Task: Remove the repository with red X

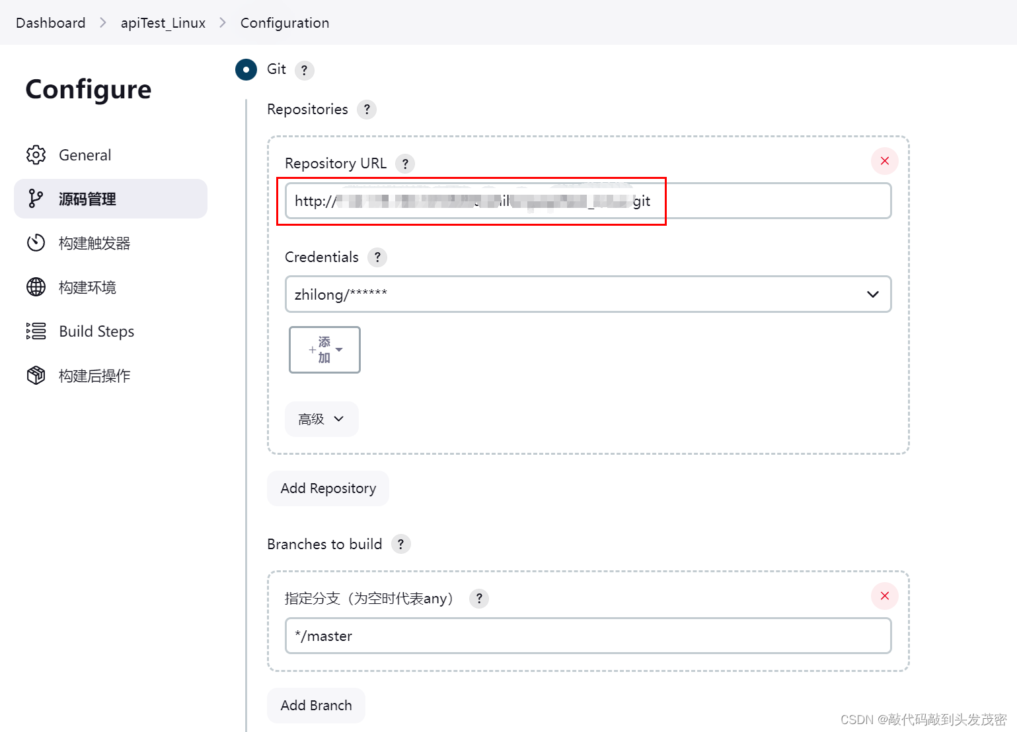Action: (884, 161)
